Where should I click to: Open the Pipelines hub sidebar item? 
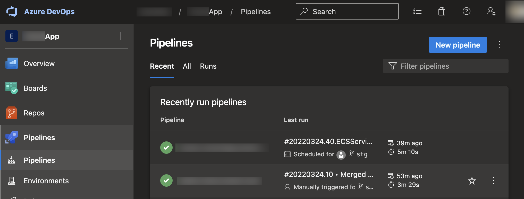66,138
